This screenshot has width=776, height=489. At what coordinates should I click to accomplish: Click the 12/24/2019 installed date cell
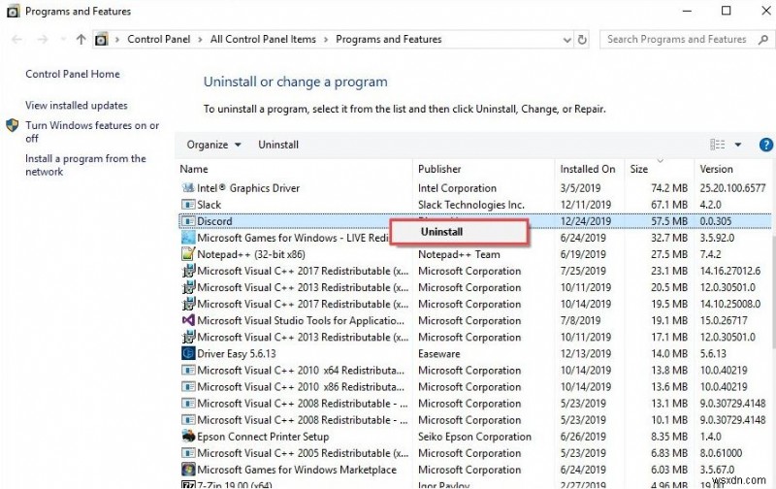(x=586, y=221)
